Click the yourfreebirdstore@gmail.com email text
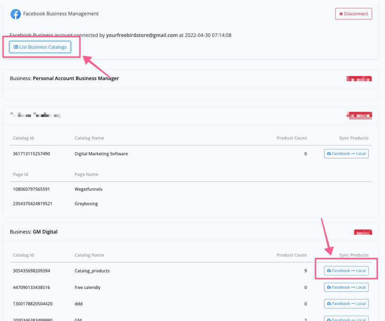 point(142,35)
